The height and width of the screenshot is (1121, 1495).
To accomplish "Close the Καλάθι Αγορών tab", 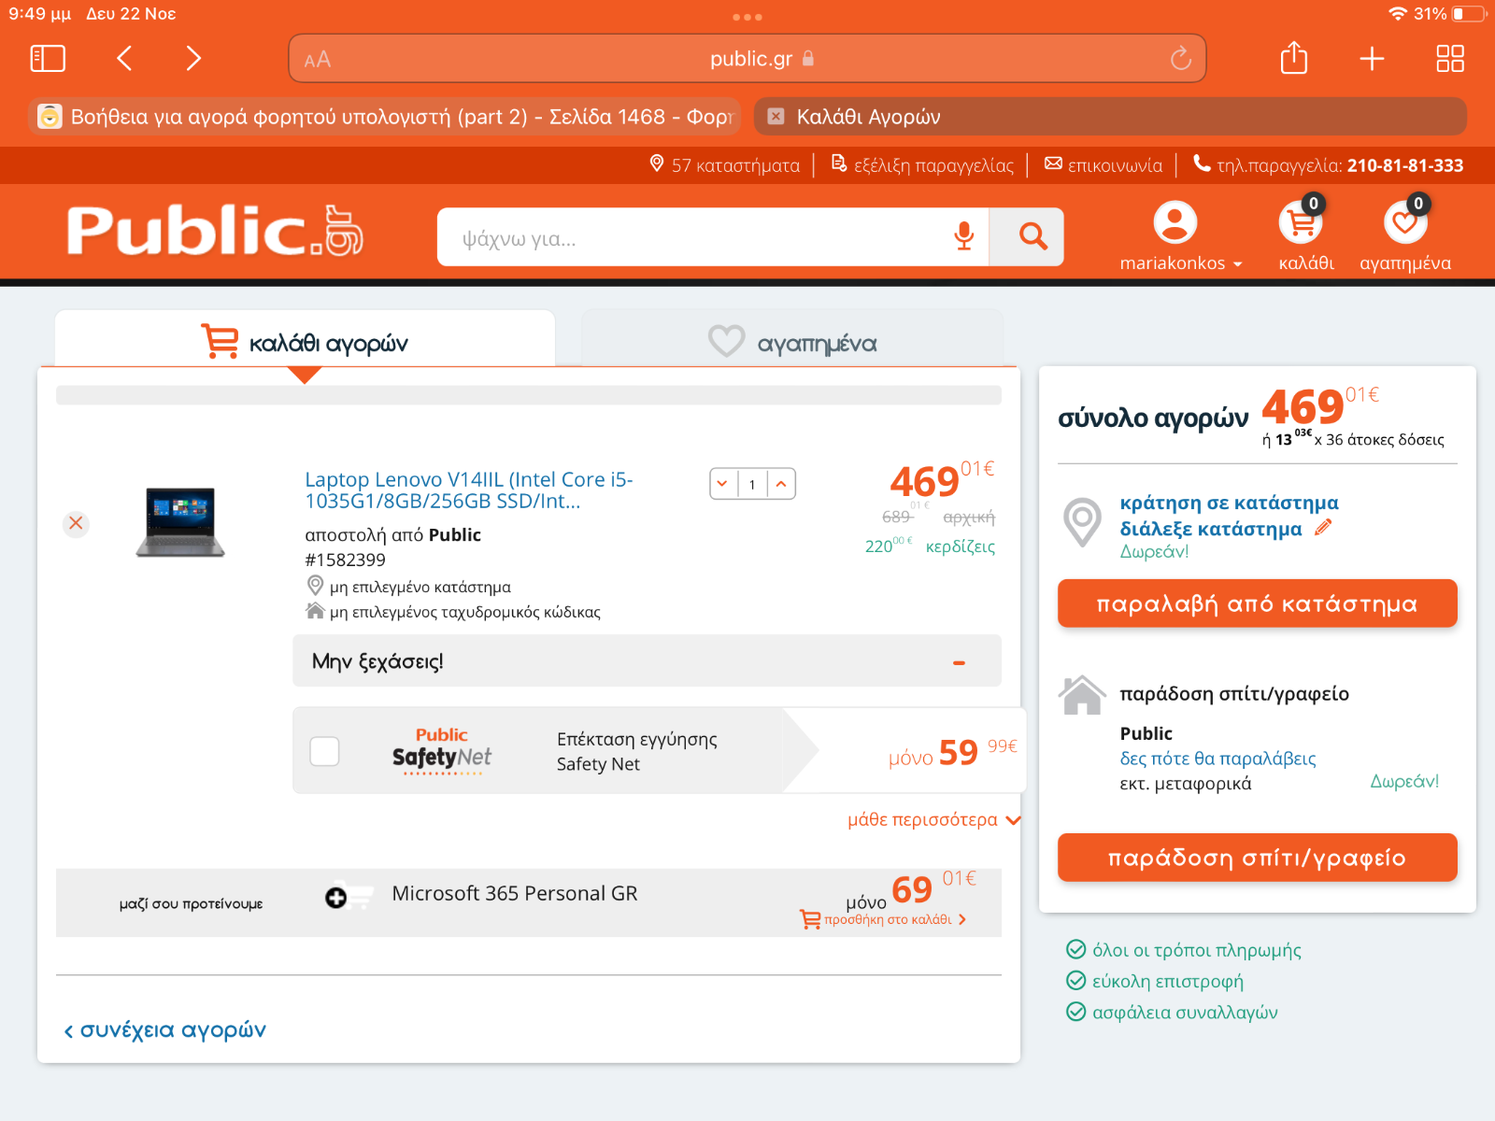I will coord(776,117).
